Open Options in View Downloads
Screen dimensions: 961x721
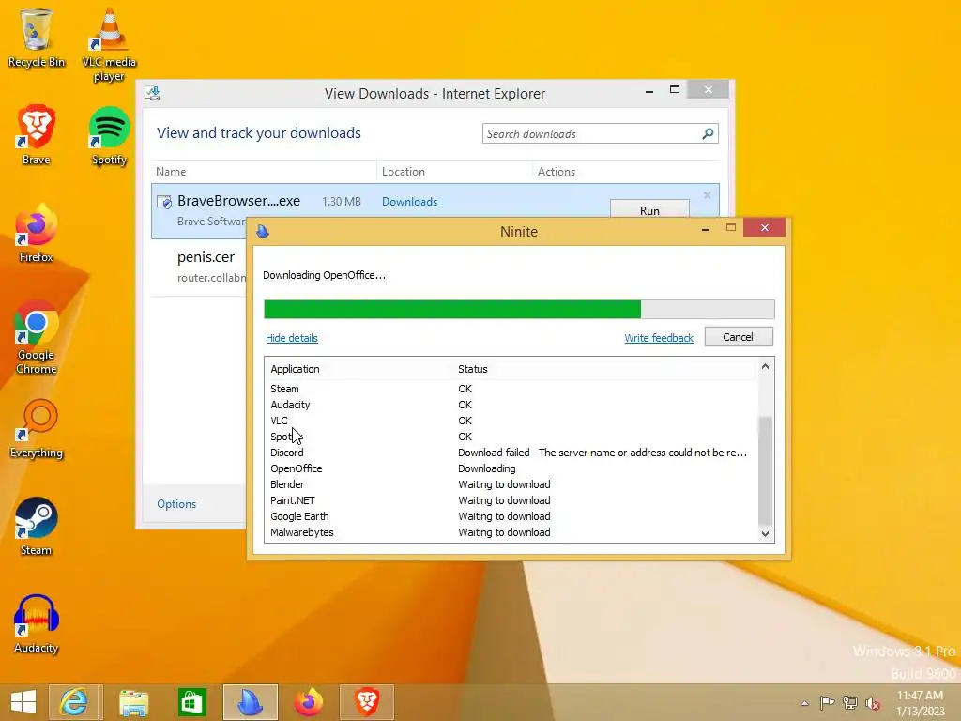point(176,504)
